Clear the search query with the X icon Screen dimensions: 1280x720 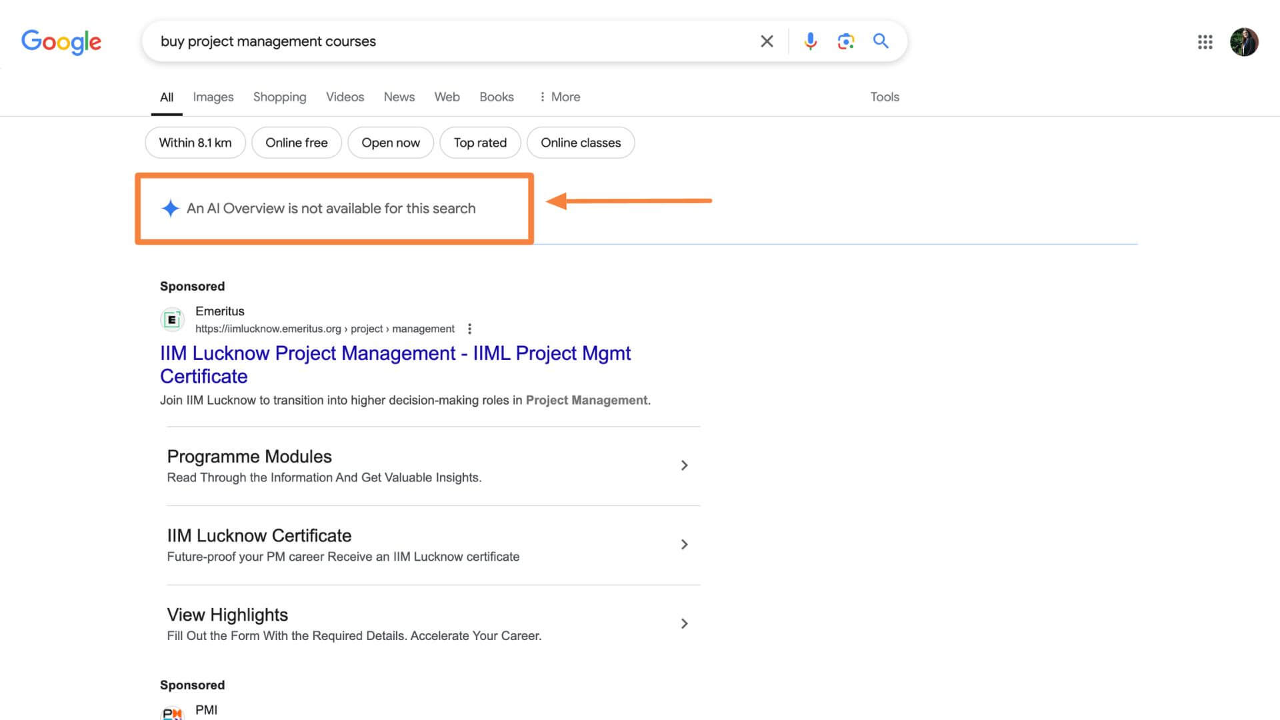coord(767,41)
